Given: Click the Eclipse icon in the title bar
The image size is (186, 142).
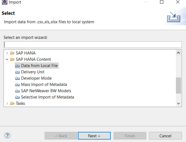Looking at the screenshot, I should point(4,2).
